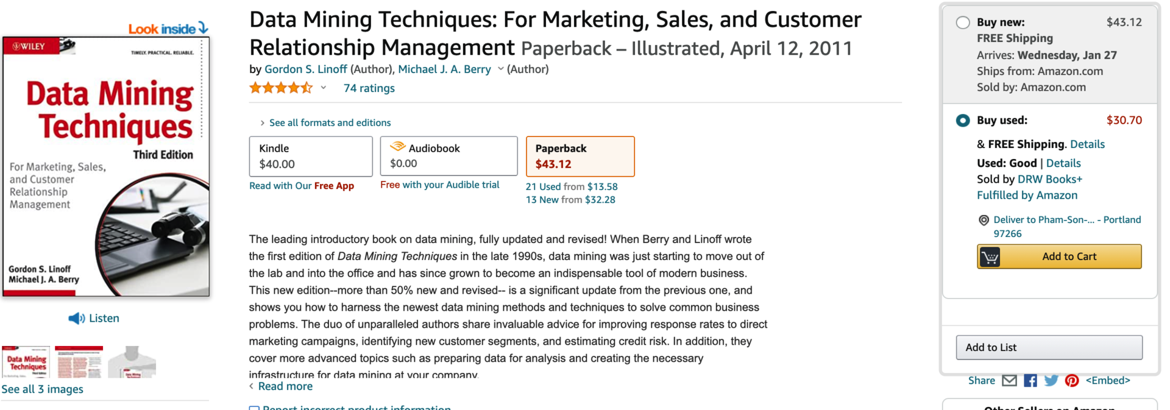The width and height of the screenshot is (1170, 410).
Task: Share on Twitter bird icon
Action: [x=1051, y=381]
